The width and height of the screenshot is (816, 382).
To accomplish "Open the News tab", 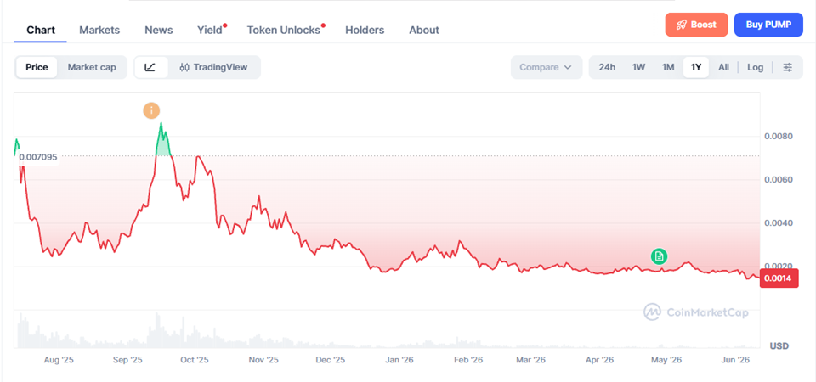I will point(159,31).
